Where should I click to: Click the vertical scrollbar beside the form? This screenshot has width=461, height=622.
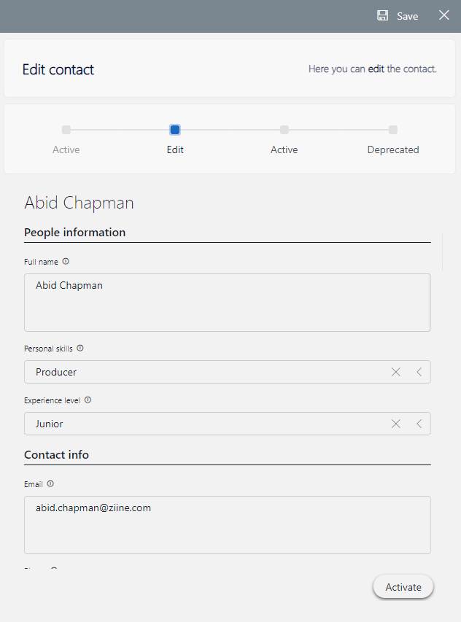(x=442, y=252)
